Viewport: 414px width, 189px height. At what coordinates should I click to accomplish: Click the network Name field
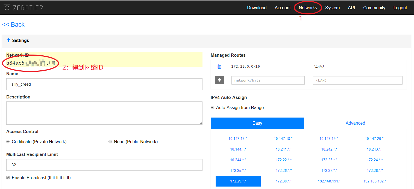point(104,84)
